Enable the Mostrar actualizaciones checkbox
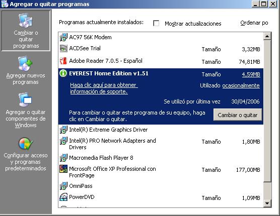 tap(156, 23)
